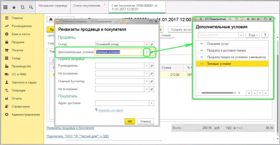
Task: Open На основании item below Главный бухгалтер
Action: click(151, 89)
